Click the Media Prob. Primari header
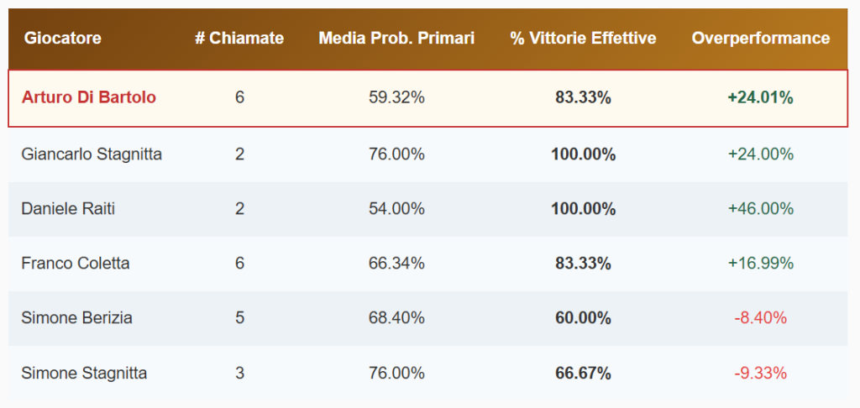 (396, 39)
